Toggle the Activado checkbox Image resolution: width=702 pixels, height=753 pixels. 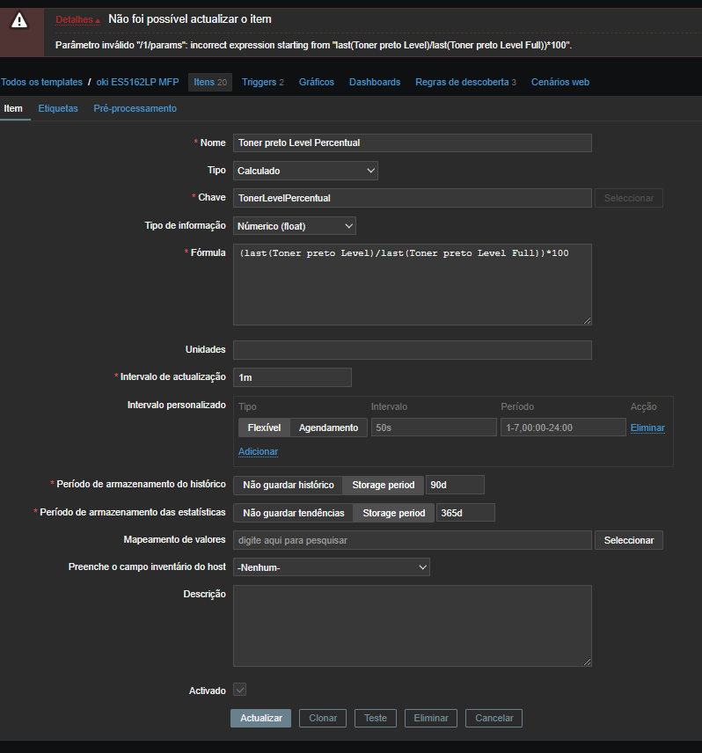[x=239, y=691]
